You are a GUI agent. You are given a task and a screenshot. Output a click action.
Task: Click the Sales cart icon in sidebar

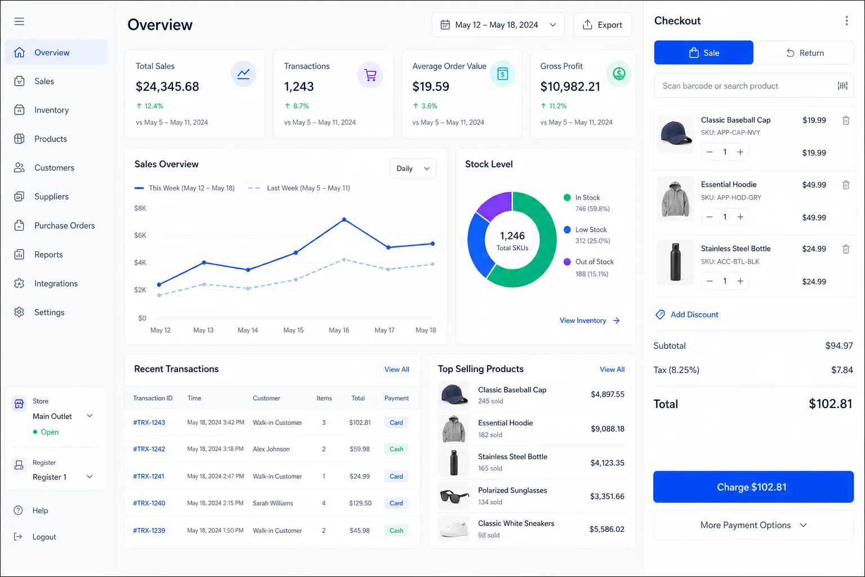pos(19,81)
